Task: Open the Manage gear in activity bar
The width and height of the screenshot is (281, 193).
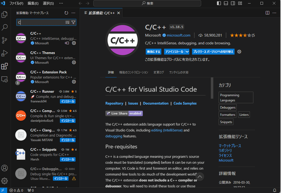Action: pyautogui.click(x=5, y=181)
